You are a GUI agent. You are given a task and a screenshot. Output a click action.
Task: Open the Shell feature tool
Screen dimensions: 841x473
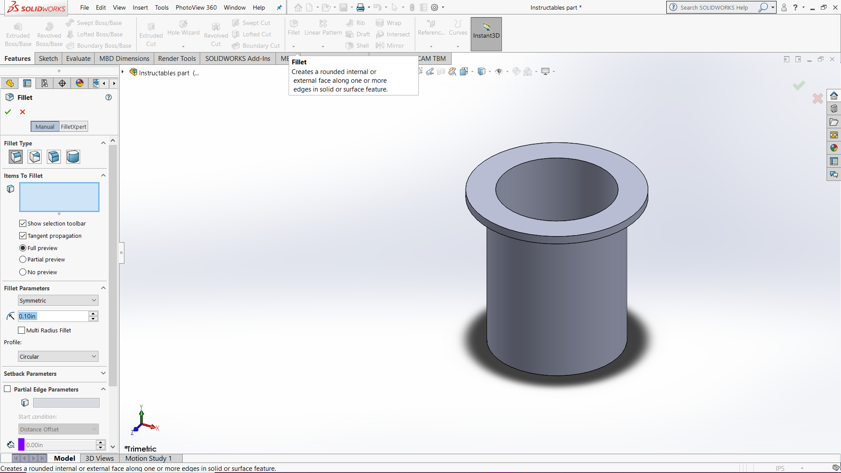coord(357,46)
